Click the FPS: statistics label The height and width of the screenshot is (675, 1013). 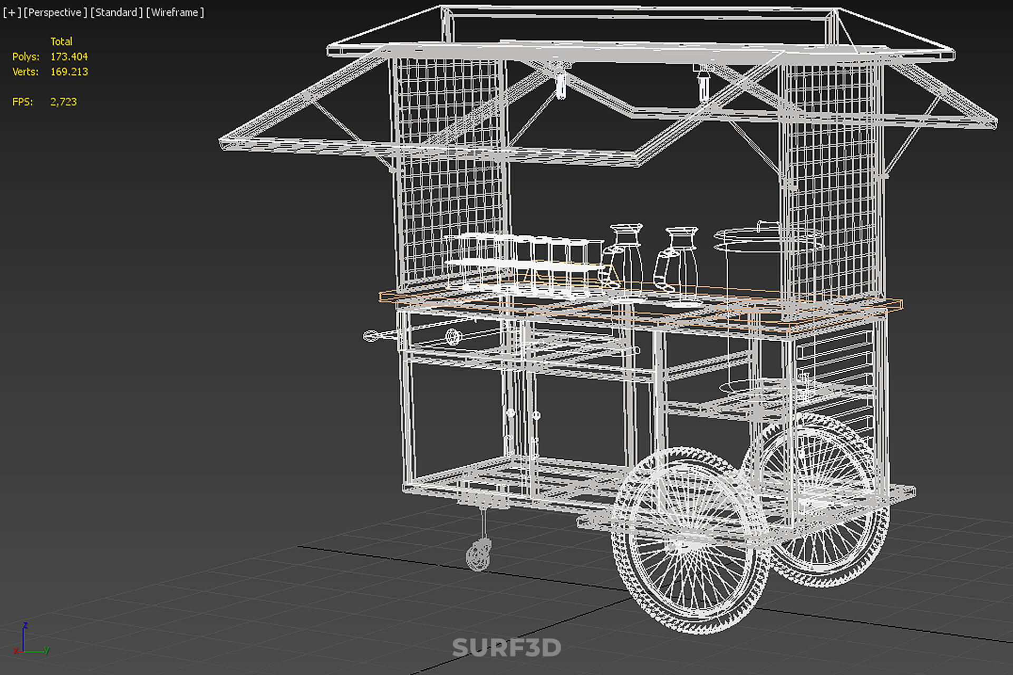point(23,102)
